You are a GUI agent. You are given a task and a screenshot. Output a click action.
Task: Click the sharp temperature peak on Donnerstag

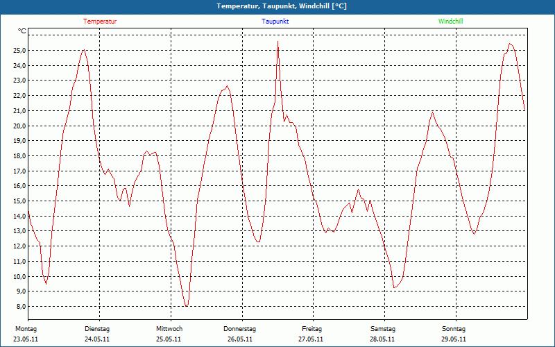click(278, 42)
